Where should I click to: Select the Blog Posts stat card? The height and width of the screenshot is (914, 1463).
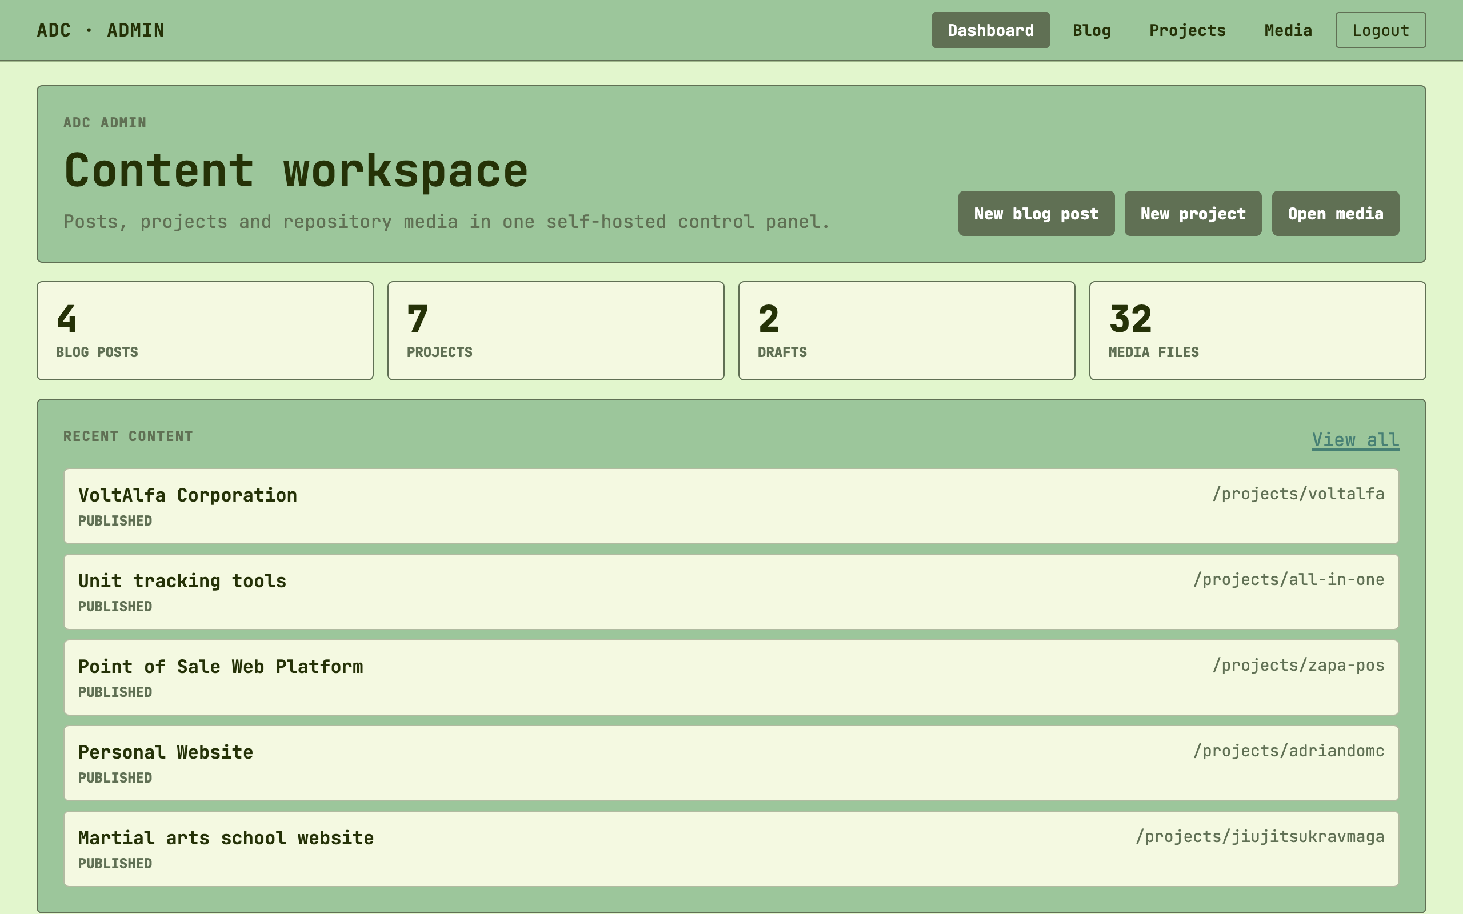205,331
